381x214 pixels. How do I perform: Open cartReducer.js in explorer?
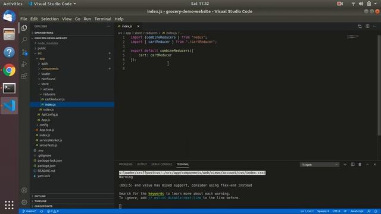point(55,99)
